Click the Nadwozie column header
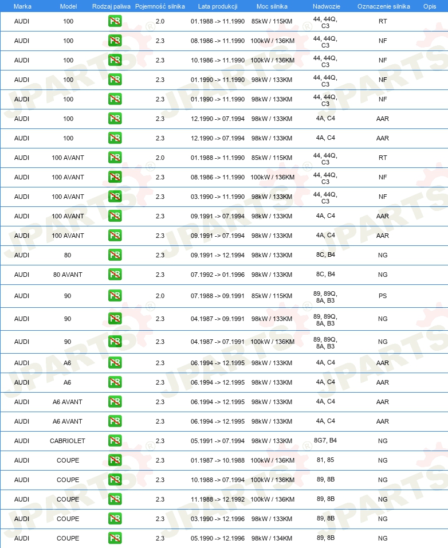The width and height of the screenshot is (448, 548). coord(327,6)
